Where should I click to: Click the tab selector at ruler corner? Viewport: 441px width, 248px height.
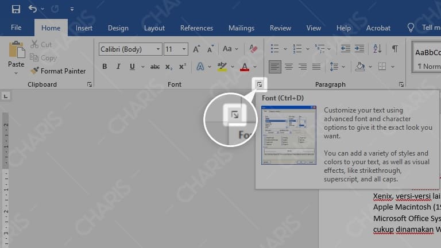[x=6, y=96]
